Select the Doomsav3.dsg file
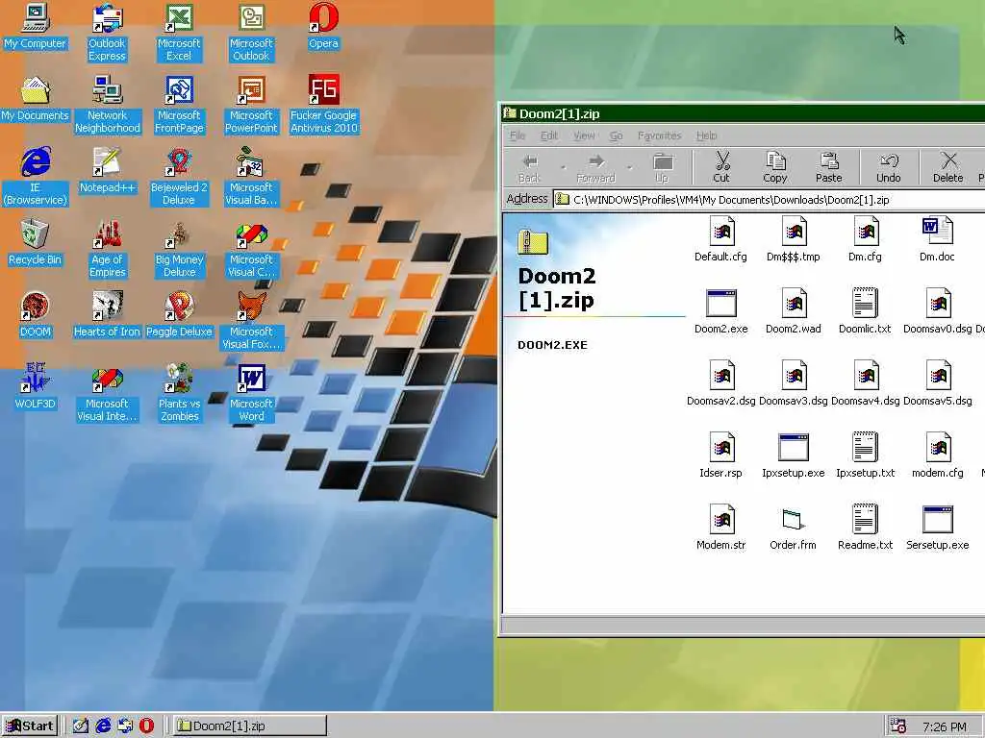Viewport: 985px width, 738px height. coord(793,382)
